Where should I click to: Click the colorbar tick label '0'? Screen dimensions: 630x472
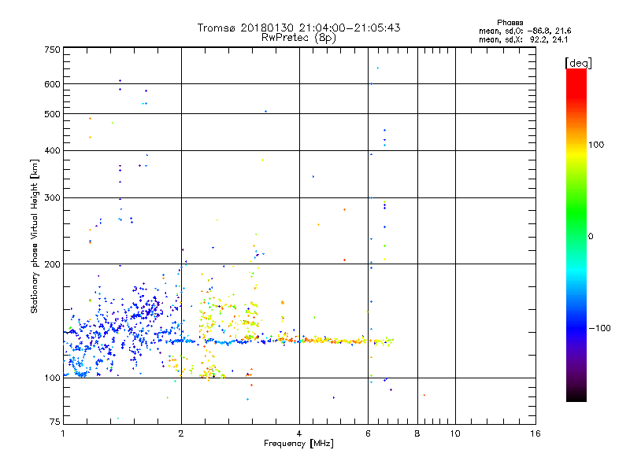591,237
